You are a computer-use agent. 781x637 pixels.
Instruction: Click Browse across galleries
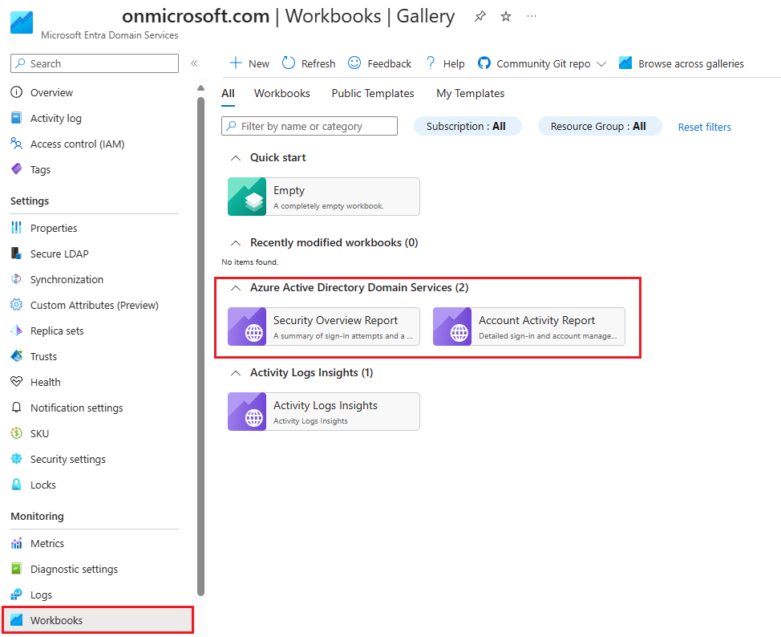682,63
